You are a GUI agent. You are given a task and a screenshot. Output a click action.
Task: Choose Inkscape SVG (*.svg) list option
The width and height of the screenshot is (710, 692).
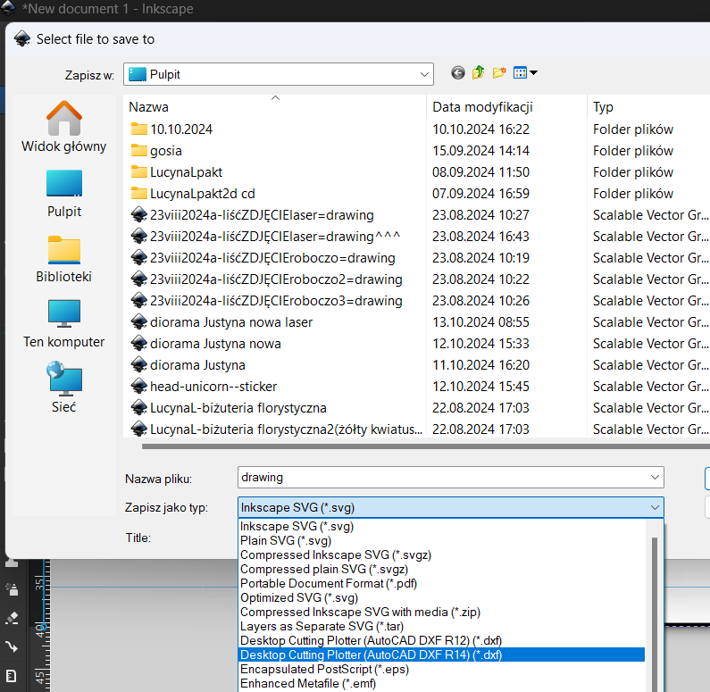point(441,526)
